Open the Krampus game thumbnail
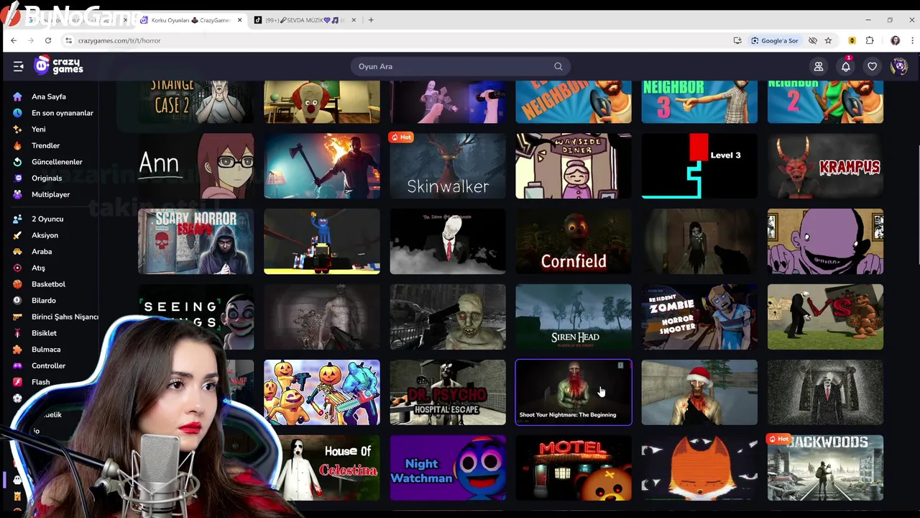Viewport: 920px width, 518px height. click(x=825, y=166)
